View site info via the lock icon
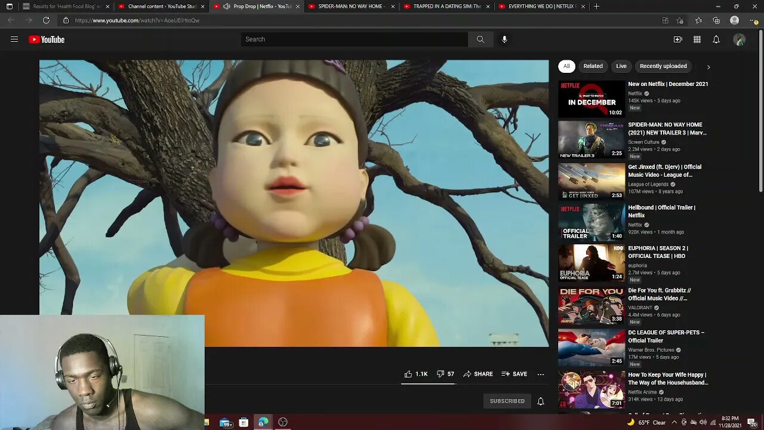 click(66, 20)
